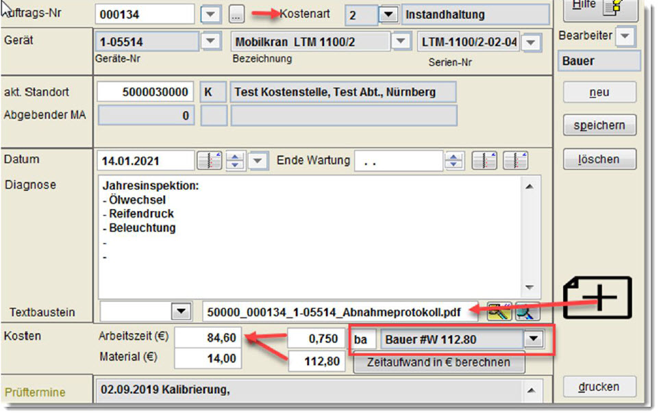Click the Ende Wartung date spinner
The width and height of the screenshot is (659, 415).
[x=453, y=162]
